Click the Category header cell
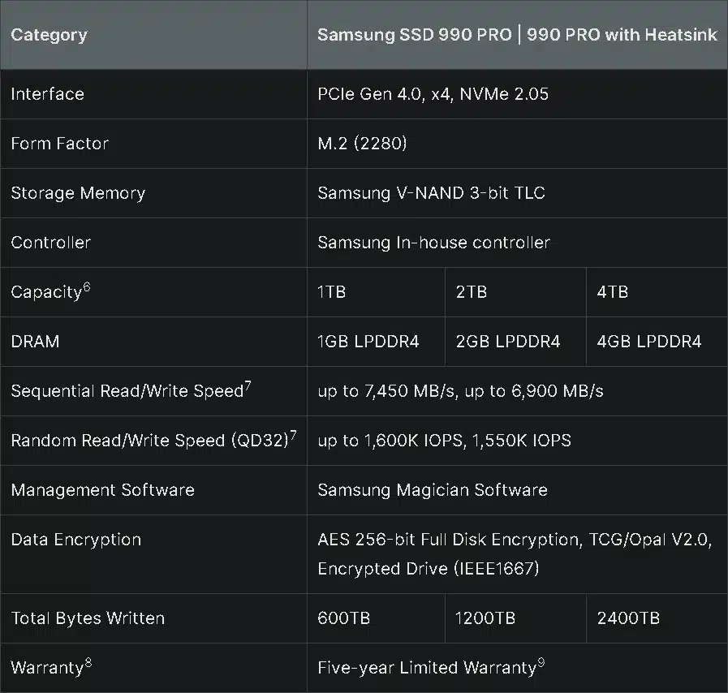The height and width of the screenshot is (693, 728). [x=49, y=36]
